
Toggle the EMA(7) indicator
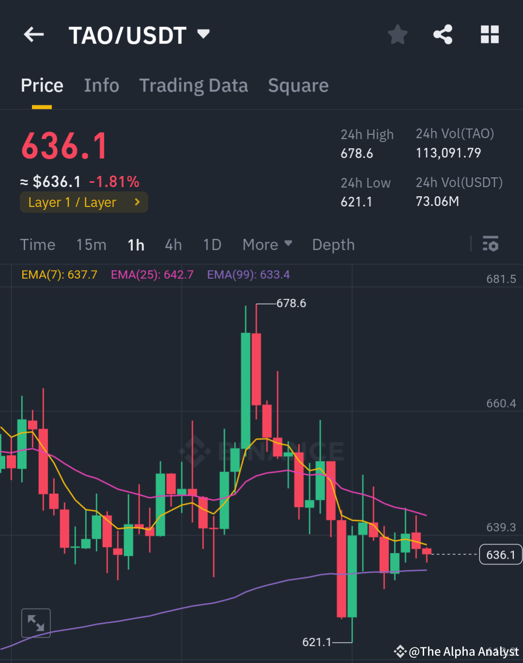click(59, 274)
